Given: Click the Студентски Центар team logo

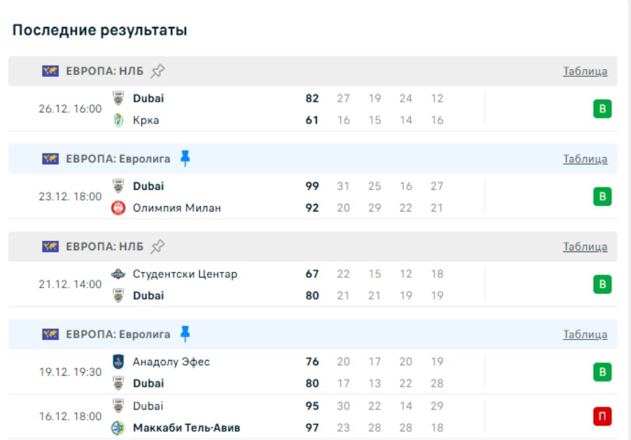Looking at the screenshot, I should 118,274.
